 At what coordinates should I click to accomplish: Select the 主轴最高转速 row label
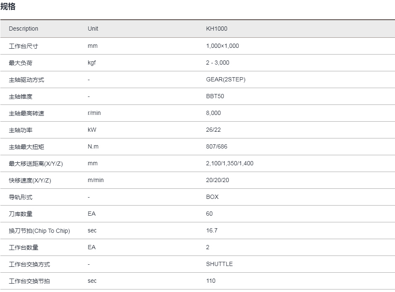pos(26,113)
